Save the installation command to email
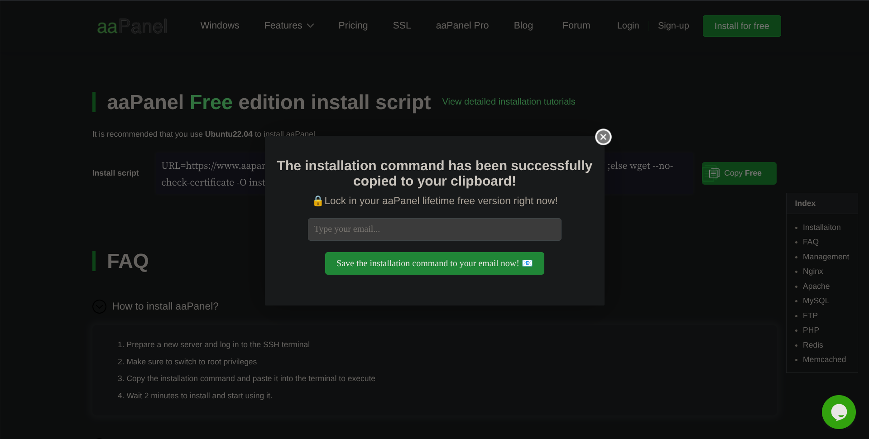This screenshot has width=869, height=439. 434,263
